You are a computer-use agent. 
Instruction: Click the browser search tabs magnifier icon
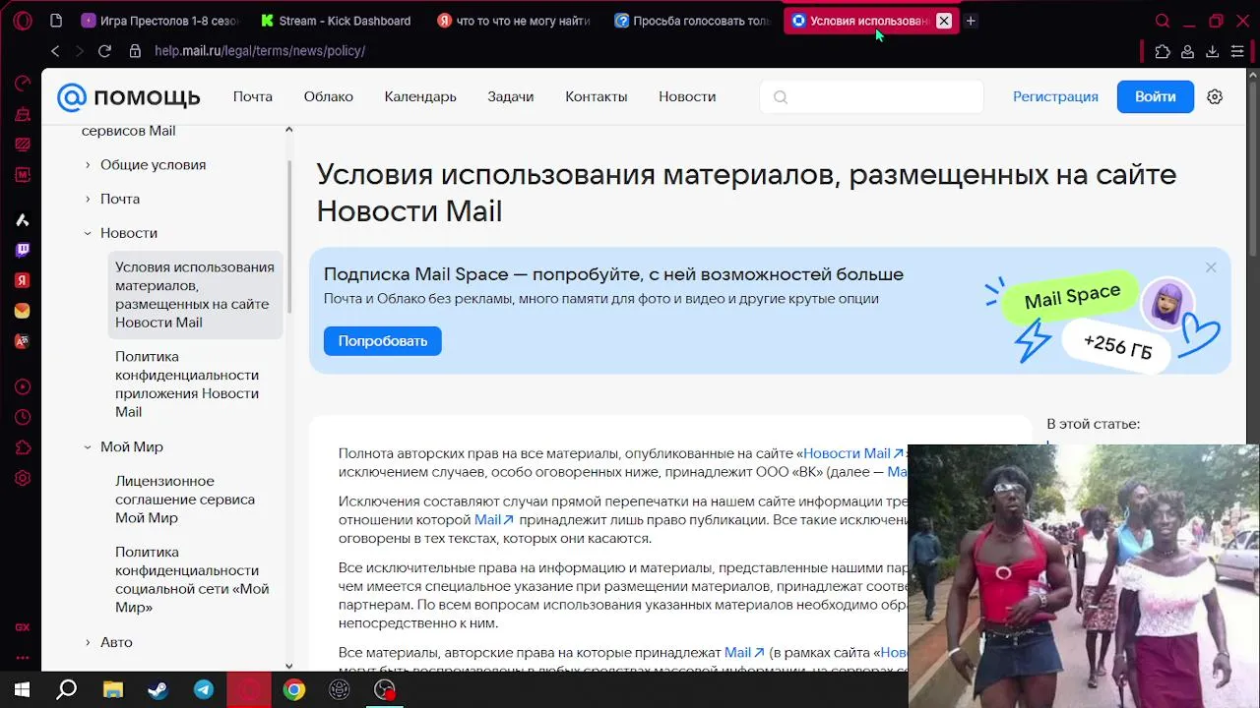coord(1163,21)
